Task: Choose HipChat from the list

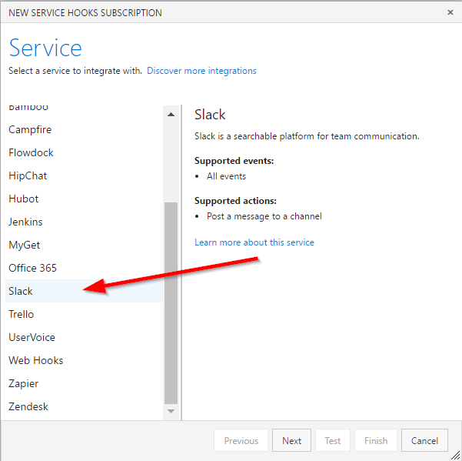Action: point(84,175)
